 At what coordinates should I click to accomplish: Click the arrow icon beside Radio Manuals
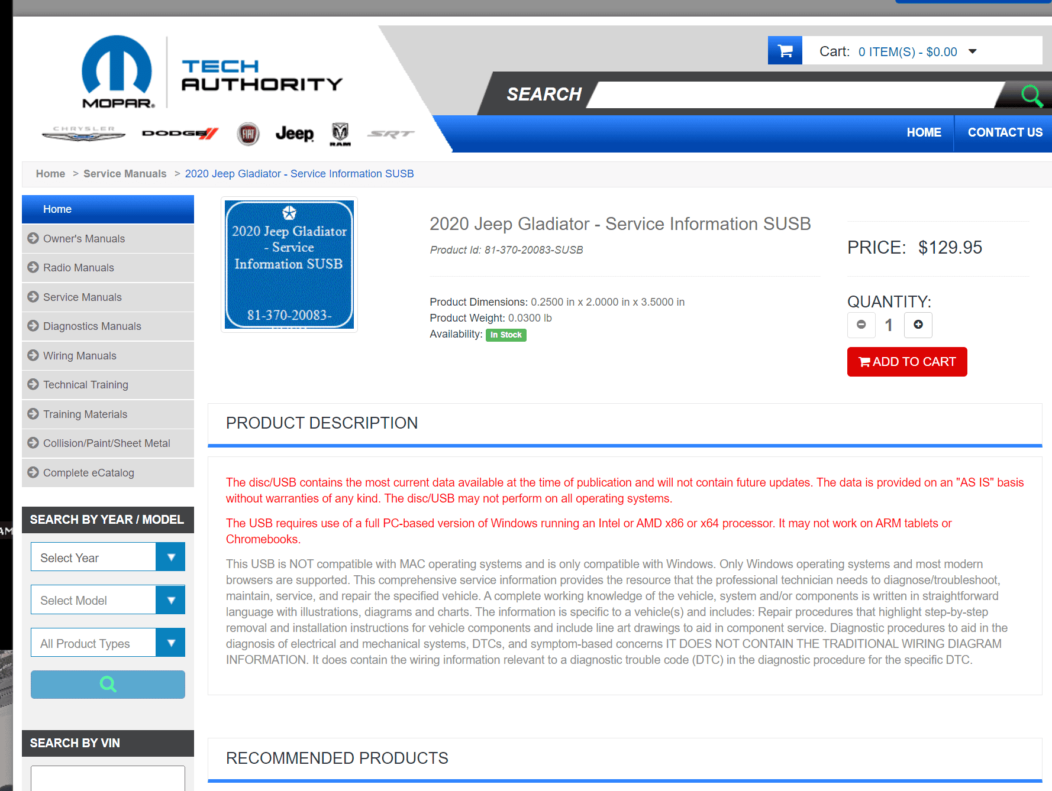click(33, 267)
